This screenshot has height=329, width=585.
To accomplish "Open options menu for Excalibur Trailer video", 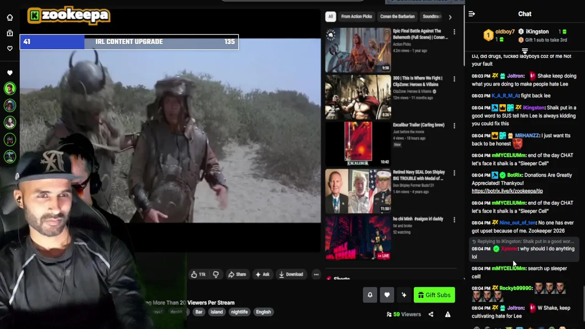I will [454, 126].
